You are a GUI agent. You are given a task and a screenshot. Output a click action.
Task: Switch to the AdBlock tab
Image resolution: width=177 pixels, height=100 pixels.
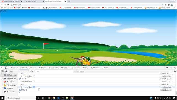coord(105,67)
